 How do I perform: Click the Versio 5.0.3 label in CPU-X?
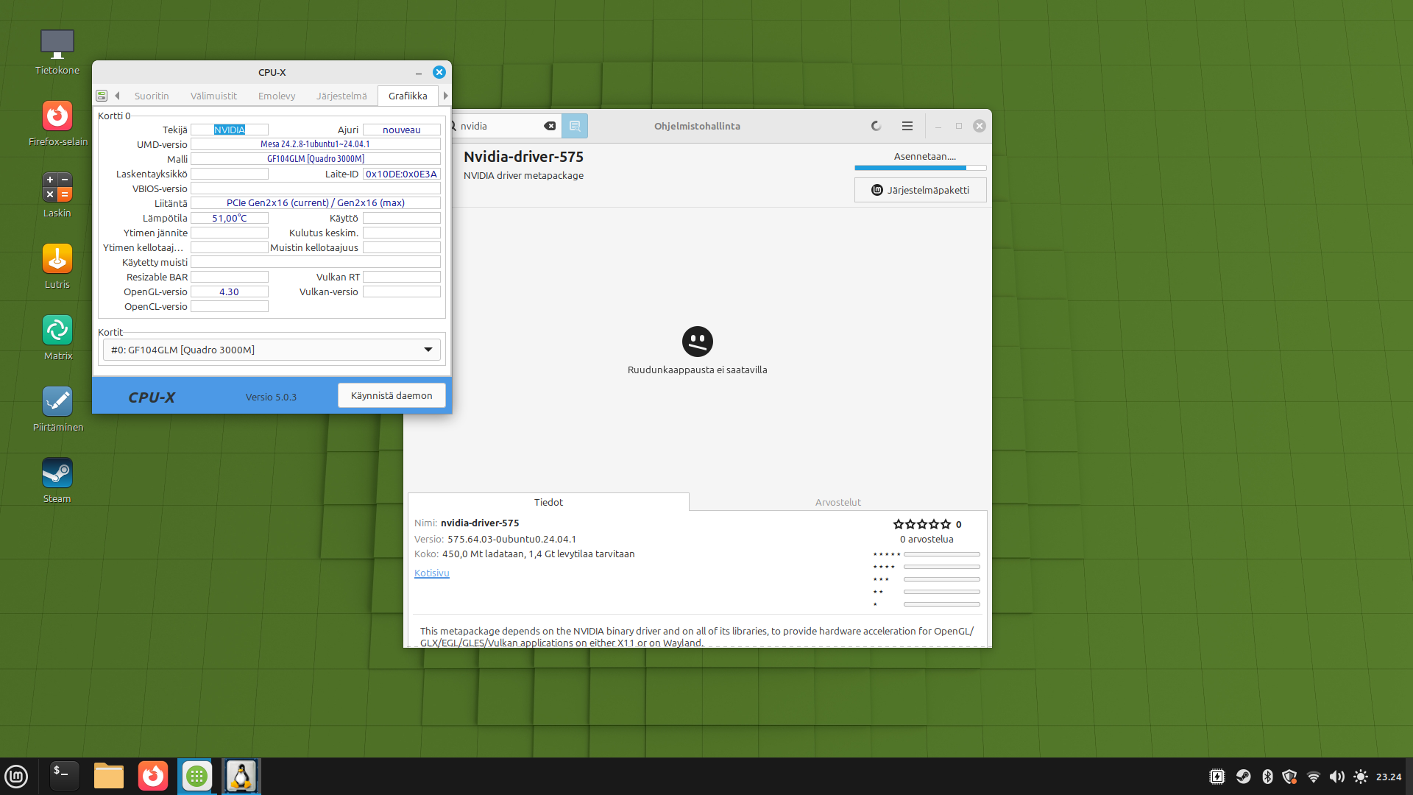click(271, 397)
